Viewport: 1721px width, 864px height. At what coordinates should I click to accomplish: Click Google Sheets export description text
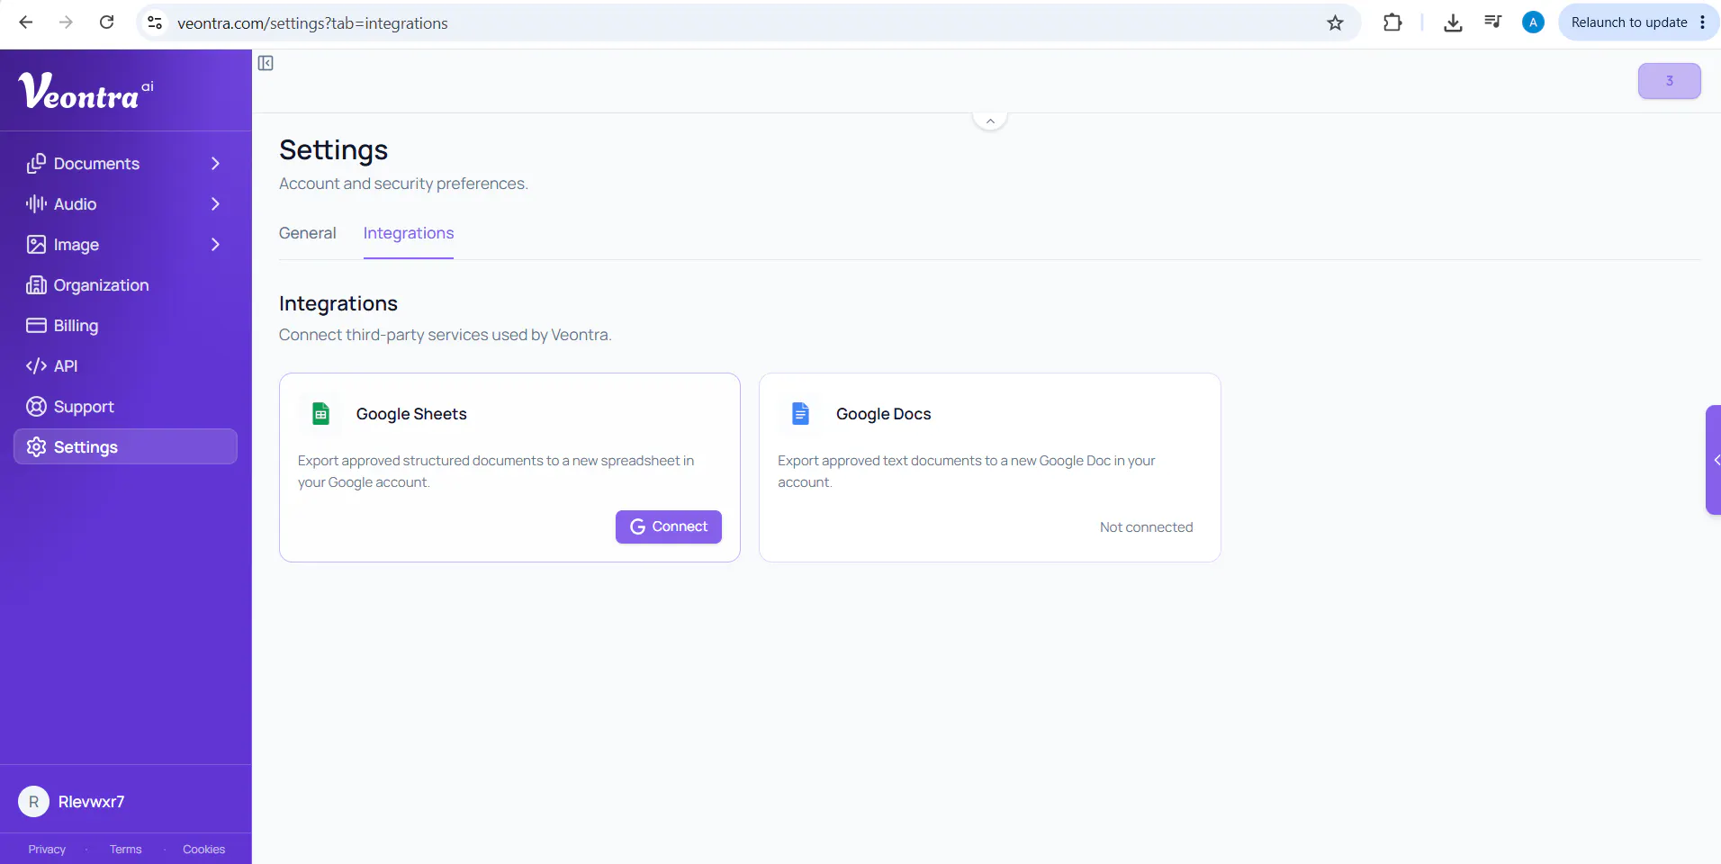pyautogui.click(x=496, y=472)
